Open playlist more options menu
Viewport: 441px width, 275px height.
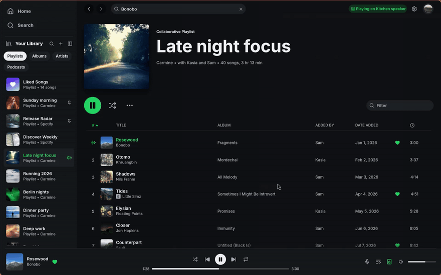pyautogui.click(x=130, y=105)
